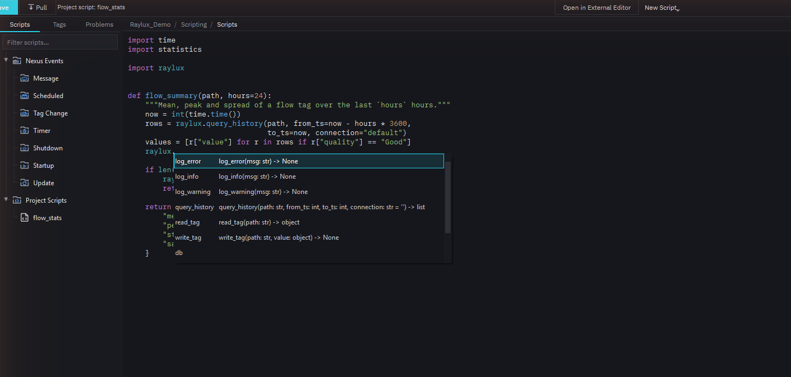
Task: Click the Save button
Action: pos(8,8)
